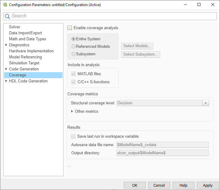Enable coverage analysis checkbox
Image resolution: width=220 pixels, height=190 pixels.
click(x=70, y=28)
